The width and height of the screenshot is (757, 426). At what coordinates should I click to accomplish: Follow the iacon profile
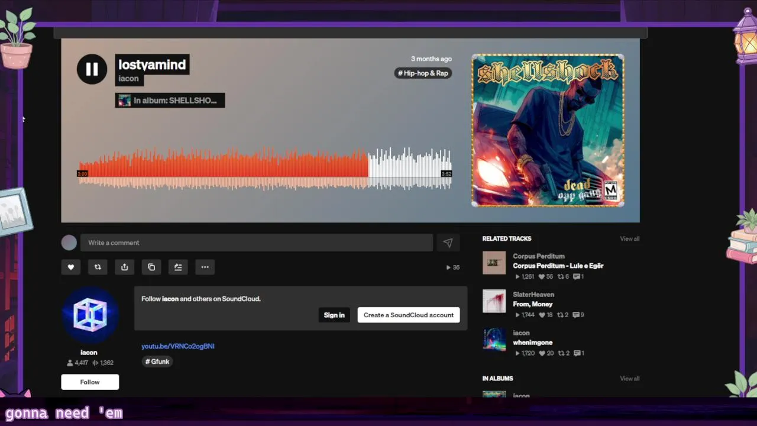pos(90,382)
